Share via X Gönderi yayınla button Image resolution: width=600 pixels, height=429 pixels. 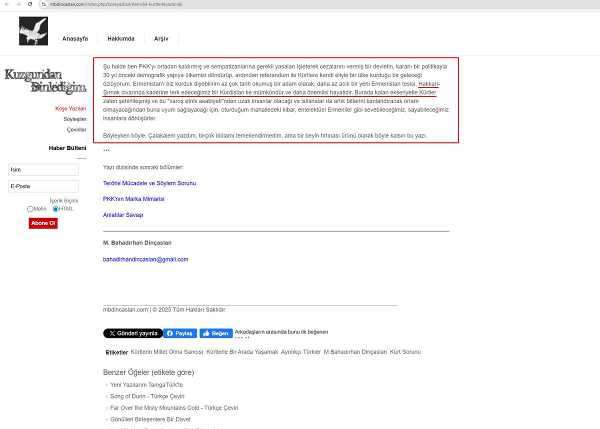tap(133, 333)
